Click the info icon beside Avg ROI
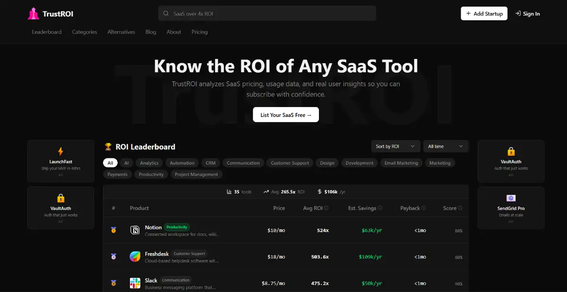Image resolution: width=567 pixels, height=292 pixels. click(326, 208)
